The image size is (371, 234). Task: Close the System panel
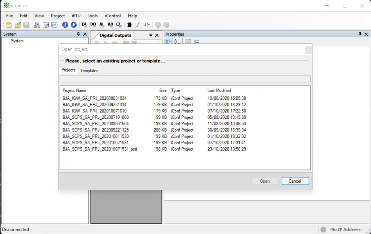point(85,34)
